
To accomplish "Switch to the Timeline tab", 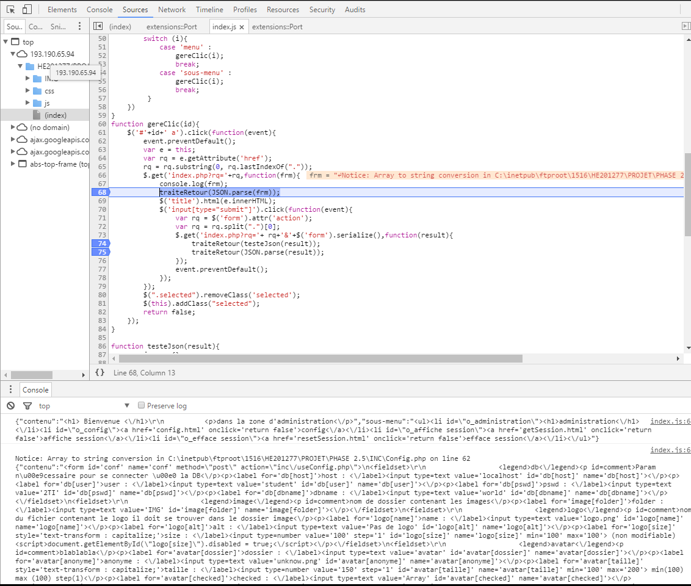I will [x=209, y=9].
